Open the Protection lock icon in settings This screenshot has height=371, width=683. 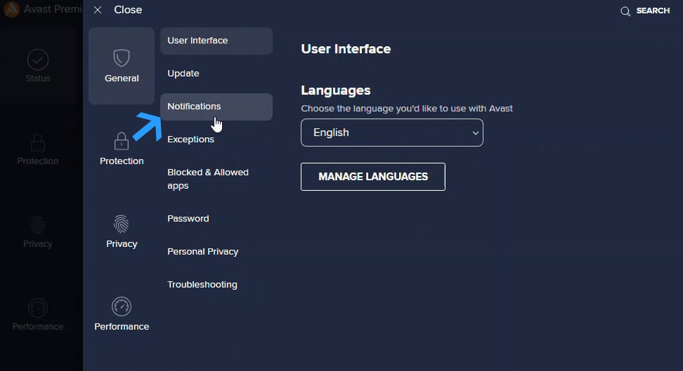tap(122, 141)
